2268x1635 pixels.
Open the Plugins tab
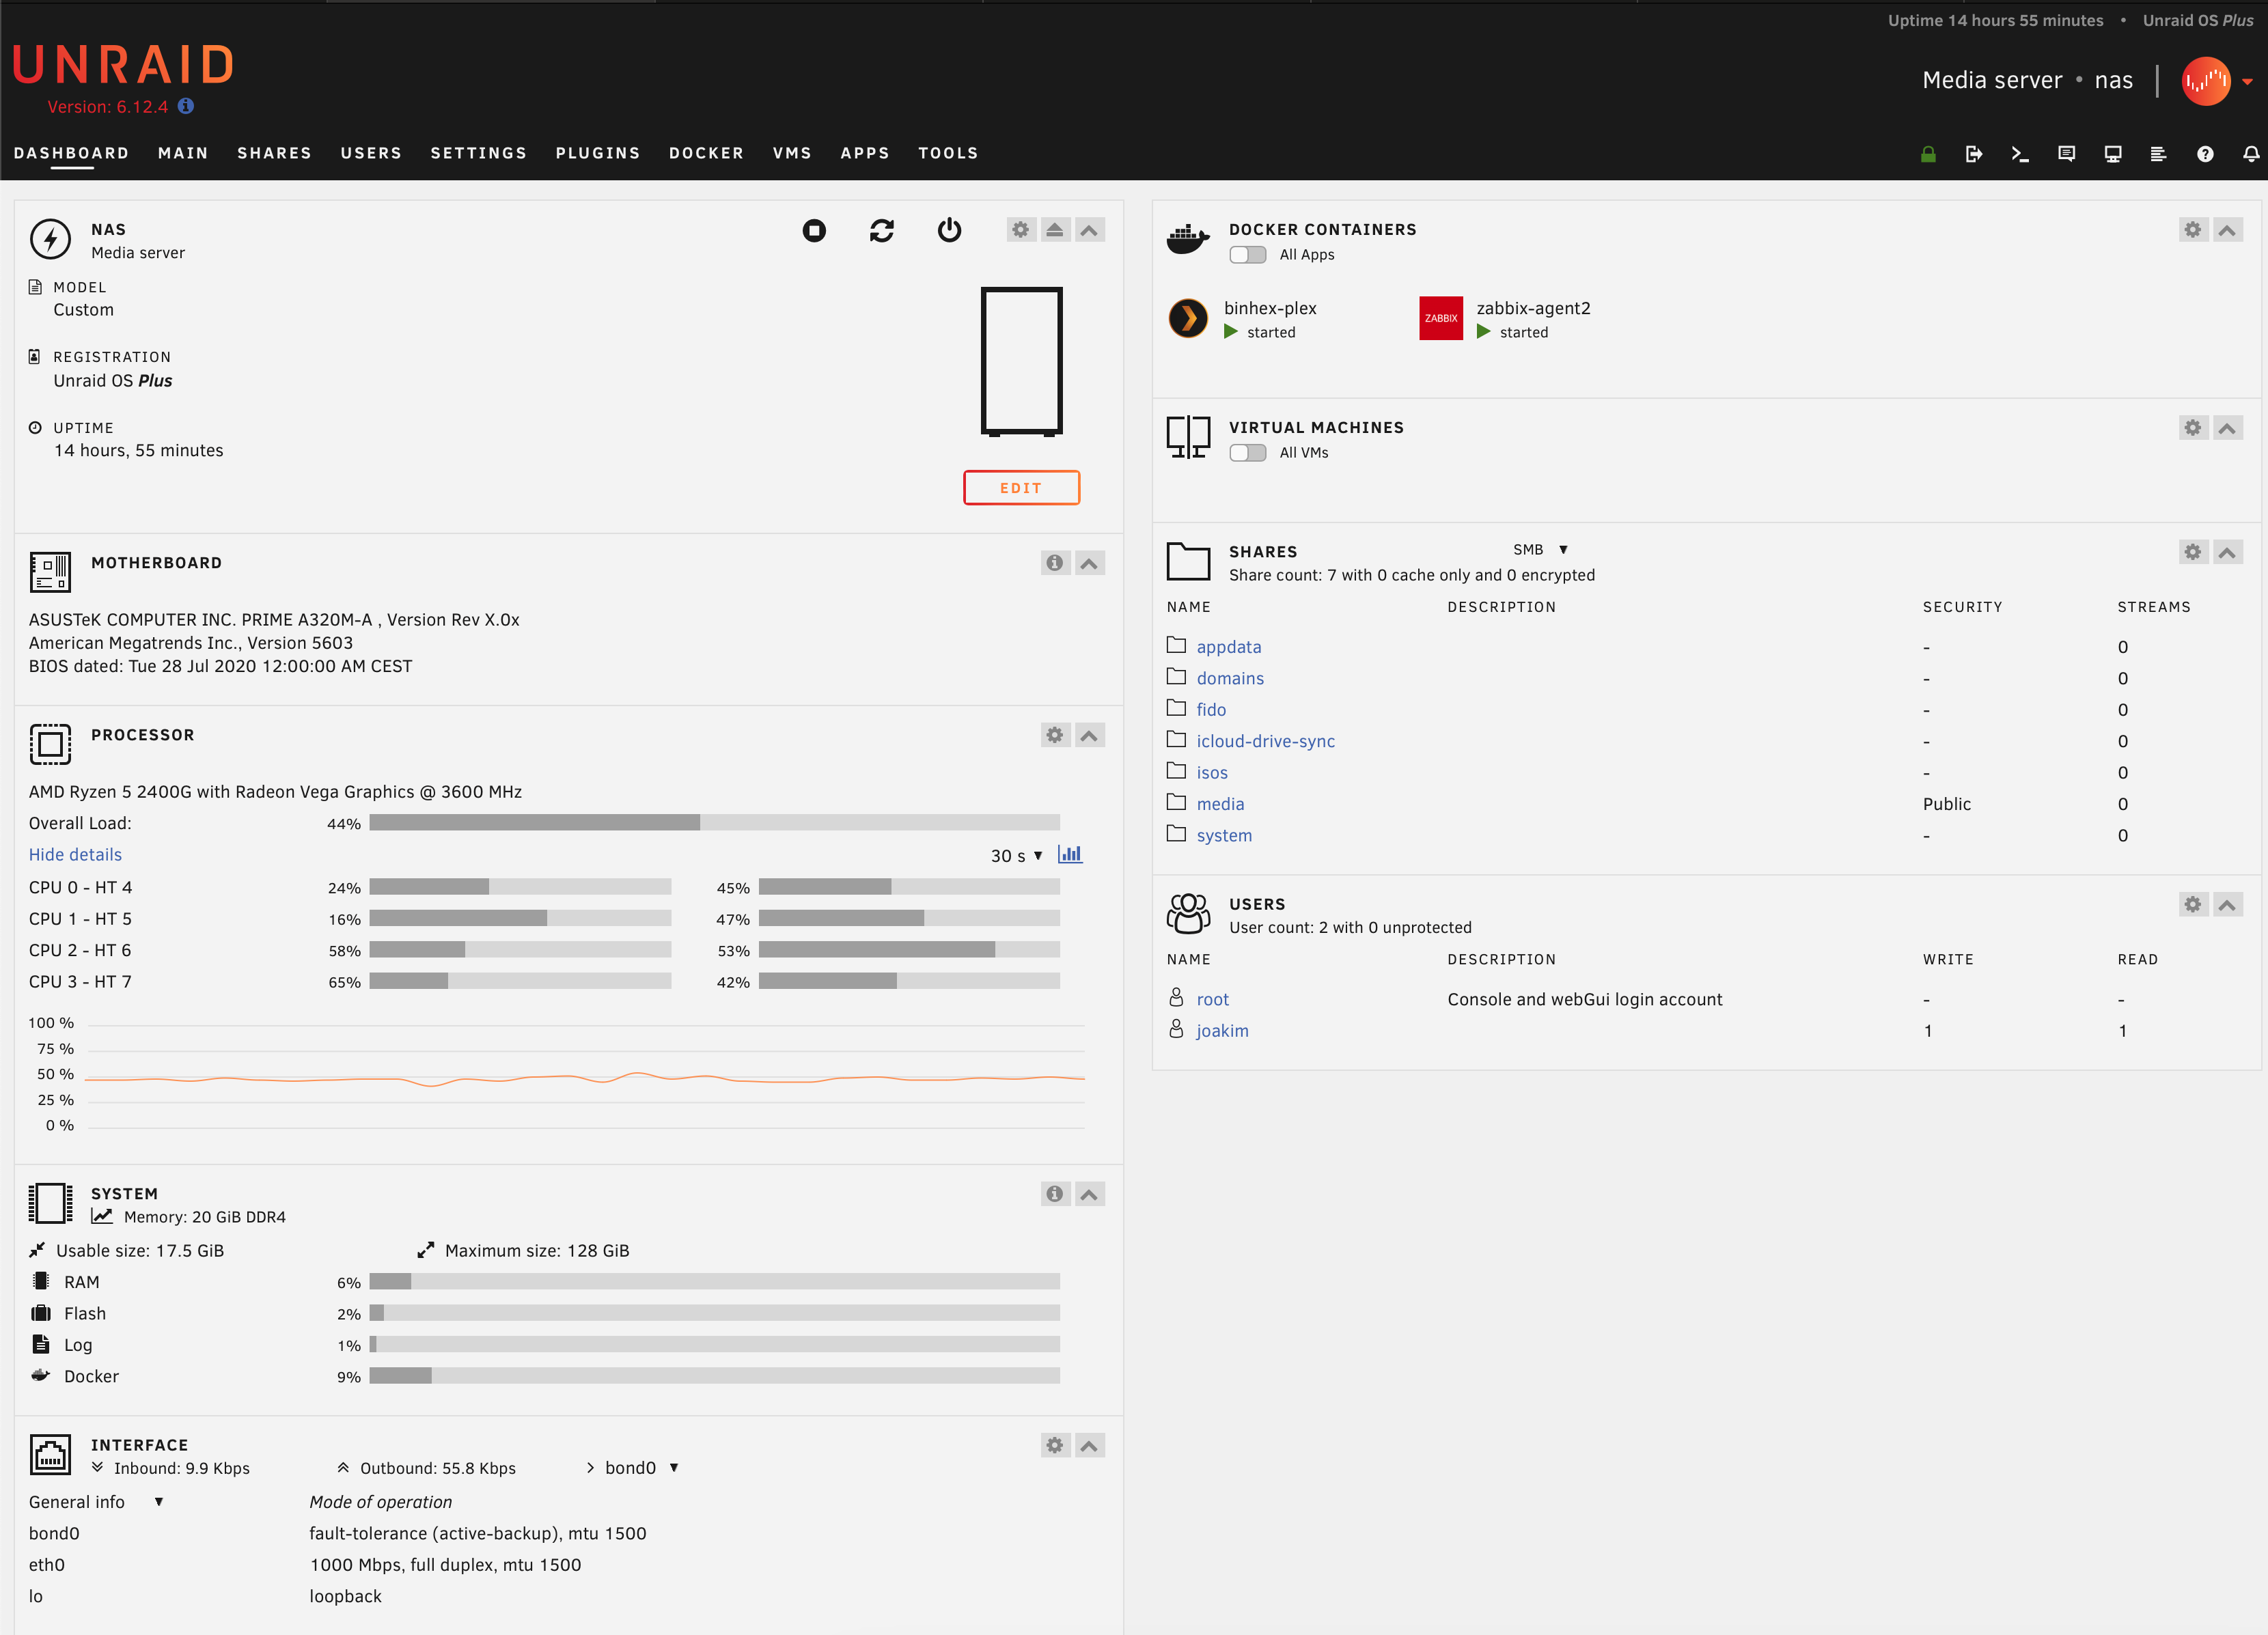[598, 153]
